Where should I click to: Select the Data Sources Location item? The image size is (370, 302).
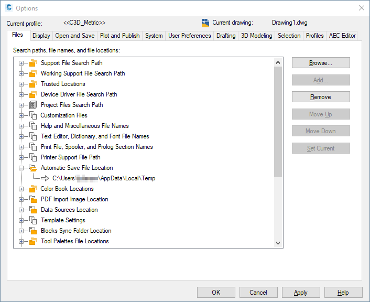69,210
